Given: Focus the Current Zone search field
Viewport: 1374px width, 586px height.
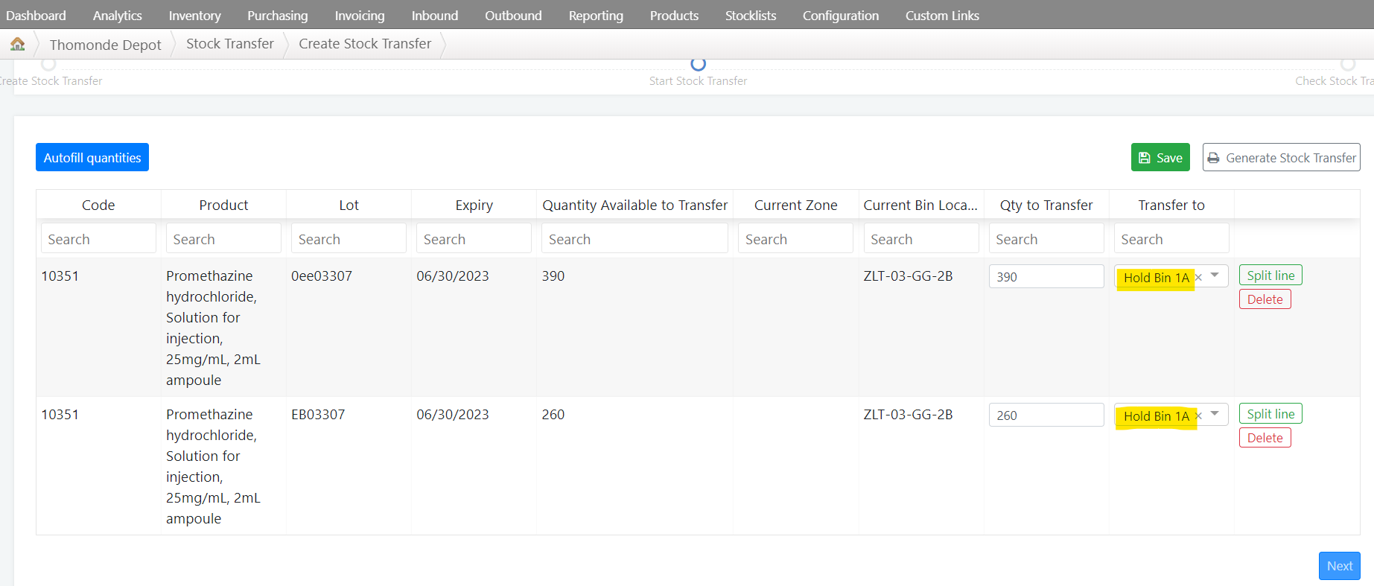Looking at the screenshot, I should point(795,239).
